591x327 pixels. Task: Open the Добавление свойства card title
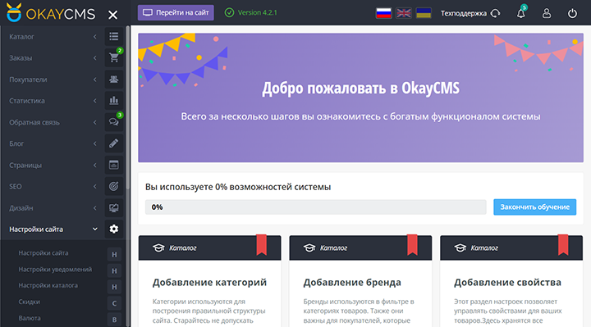(x=507, y=282)
